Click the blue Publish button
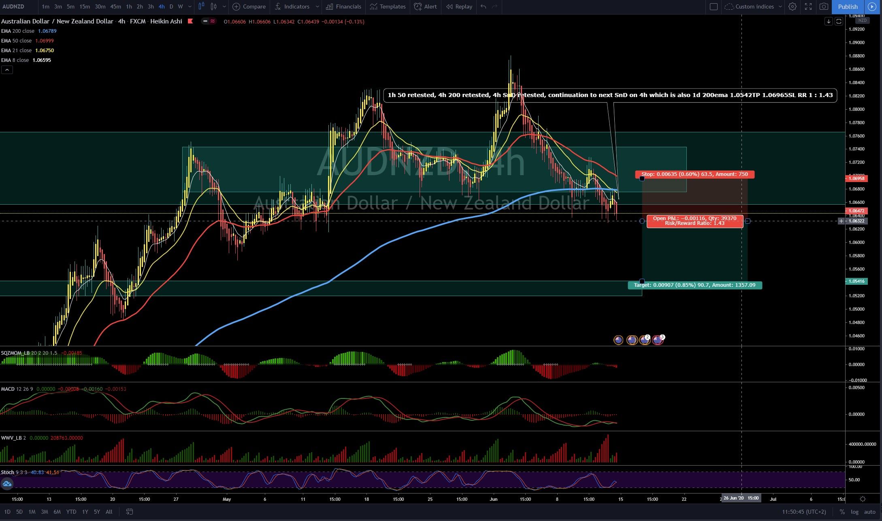Image resolution: width=882 pixels, height=521 pixels. pyautogui.click(x=848, y=6)
